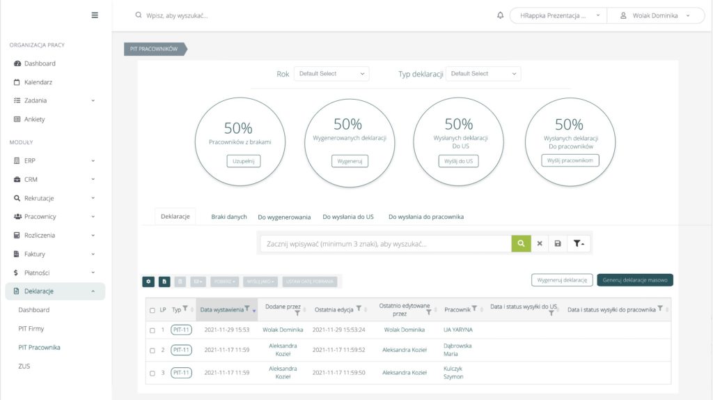Image resolution: width=713 pixels, height=400 pixels.
Task: Click the filter icon next to Typ column
Action: point(185,309)
